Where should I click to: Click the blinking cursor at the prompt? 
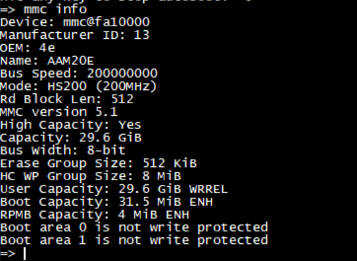click(25, 254)
